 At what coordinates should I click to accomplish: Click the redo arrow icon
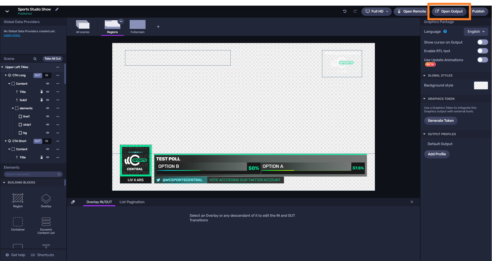click(355, 11)
